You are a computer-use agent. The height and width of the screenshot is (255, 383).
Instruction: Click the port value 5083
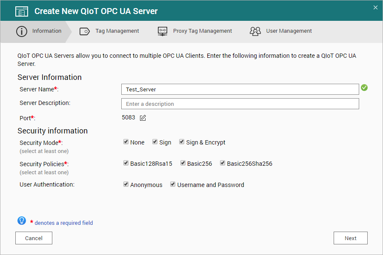click(129, 118)
